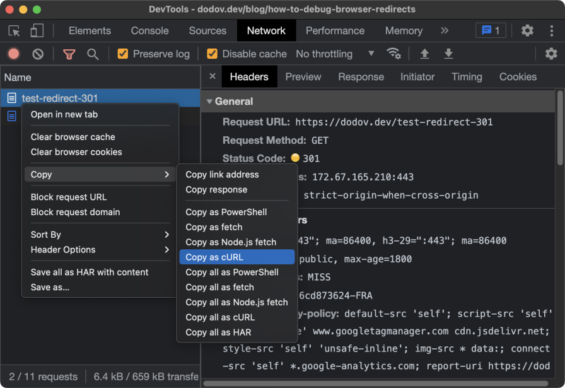
Task: Disable the Disable cache checkbox
Action: click(x=211, y=54)
